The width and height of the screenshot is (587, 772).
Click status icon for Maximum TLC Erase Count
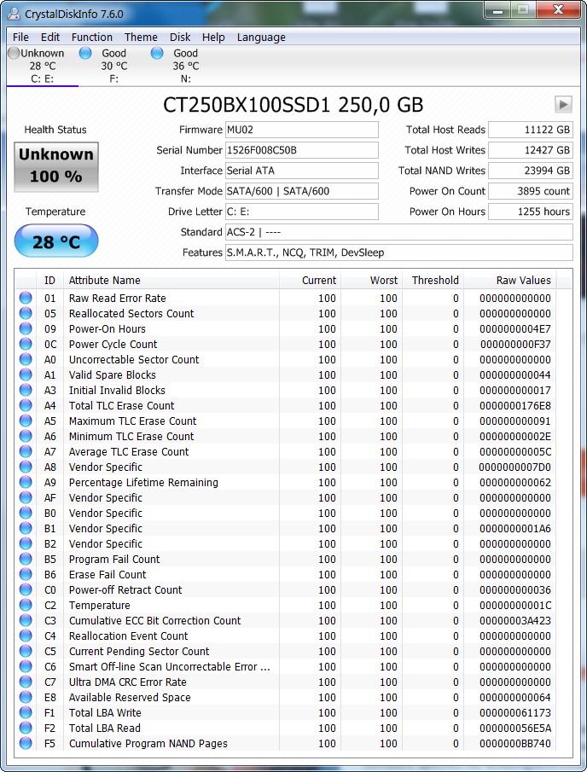[26, 421]
